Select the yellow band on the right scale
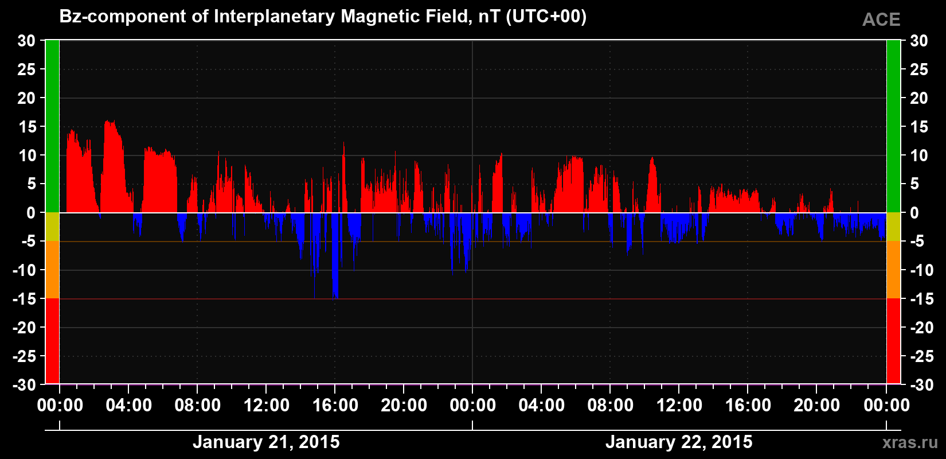The image size is (946, 459). pos(893,227)
